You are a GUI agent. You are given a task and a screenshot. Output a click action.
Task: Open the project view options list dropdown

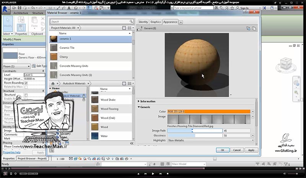point(130,28)
